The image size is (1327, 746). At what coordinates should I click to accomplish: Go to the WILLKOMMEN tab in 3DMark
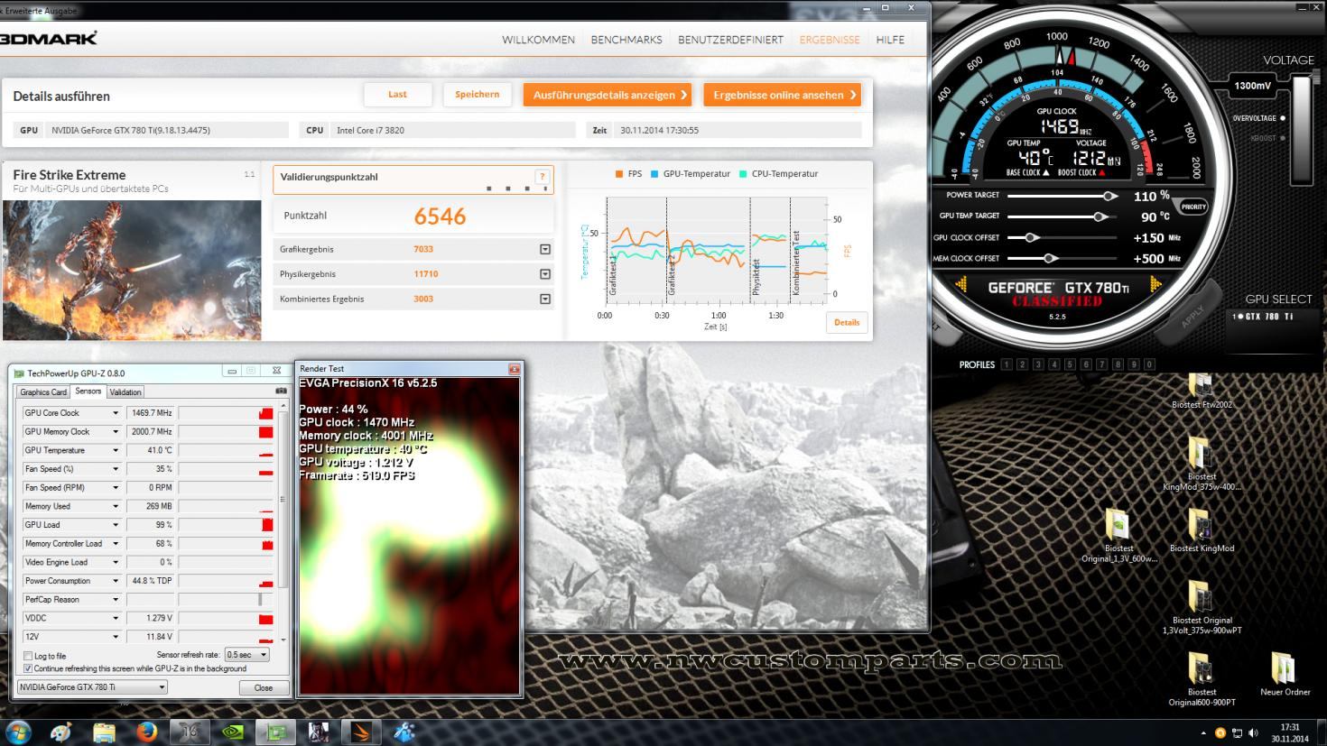pyautogui.click(x=538, y=40)
